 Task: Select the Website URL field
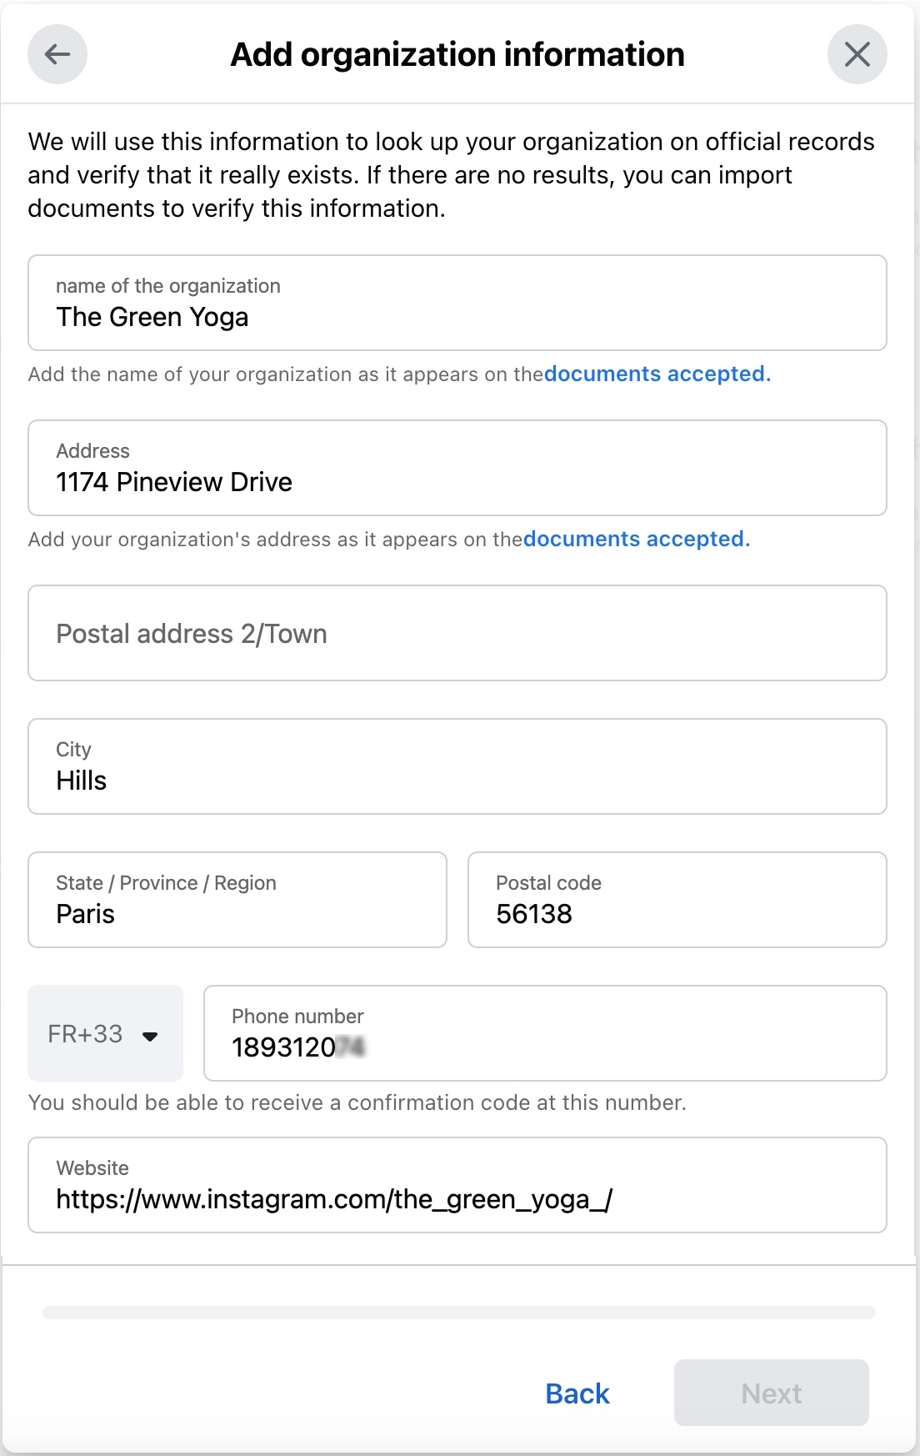pos(457,1186)
